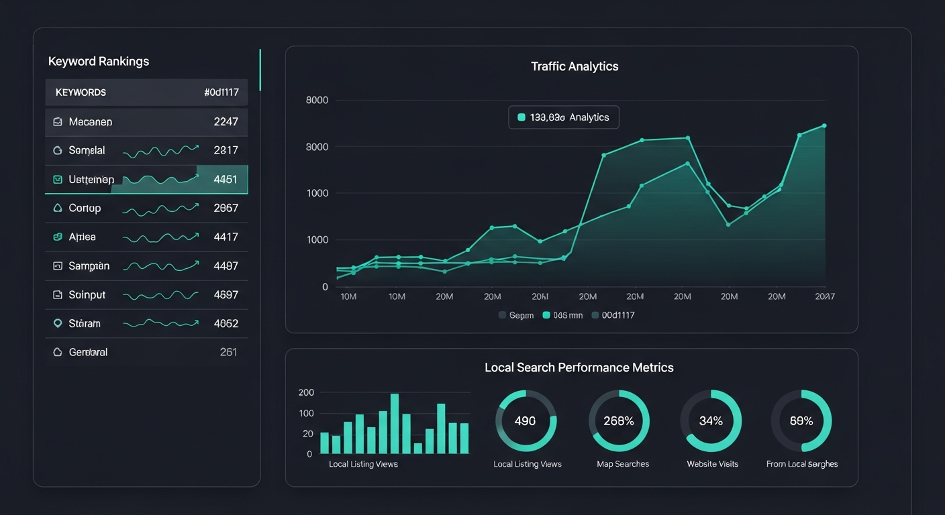Image resolution: width=945 pixels, height=515 pixels.
Task: Click the Local Listing Views label
Action: (362, 463)
